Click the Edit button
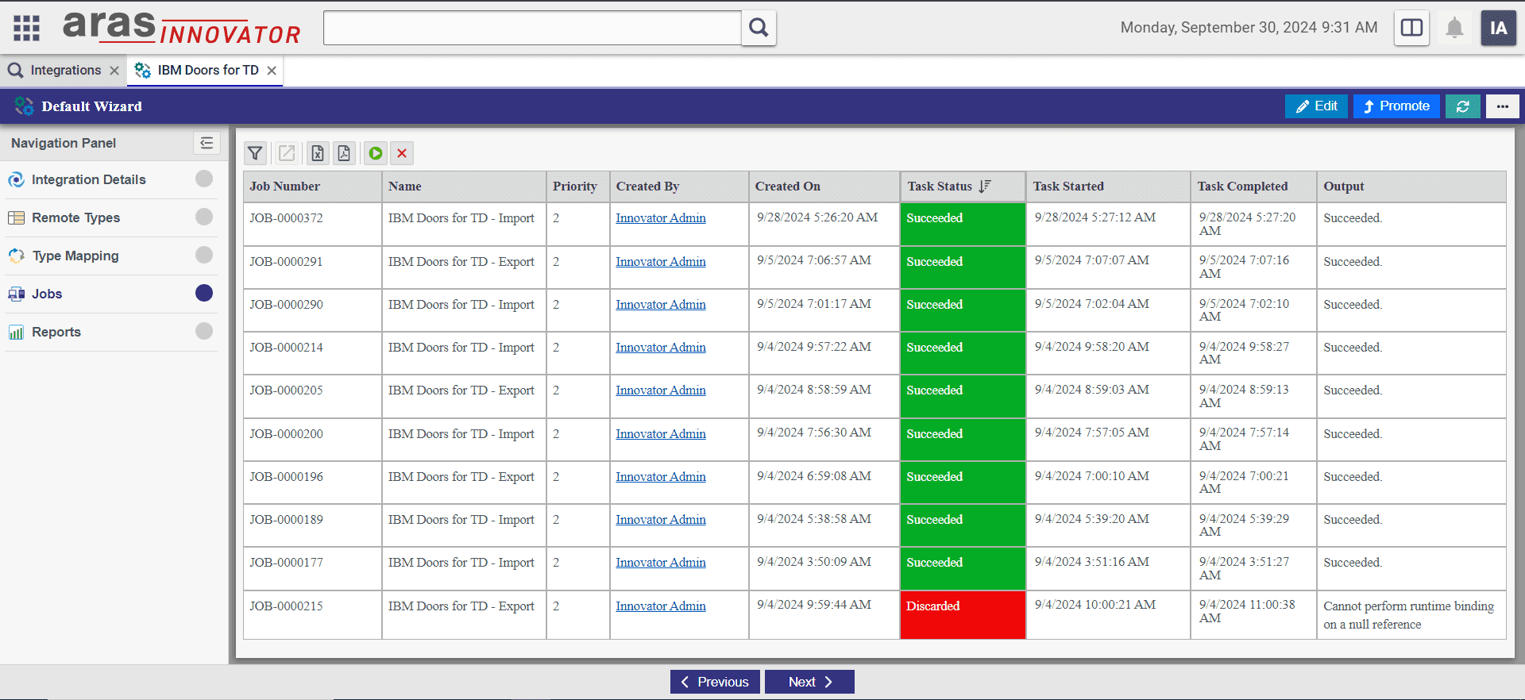Image resolution: width=1525 pixels, height=700 pixels. tap(1316, 106)
